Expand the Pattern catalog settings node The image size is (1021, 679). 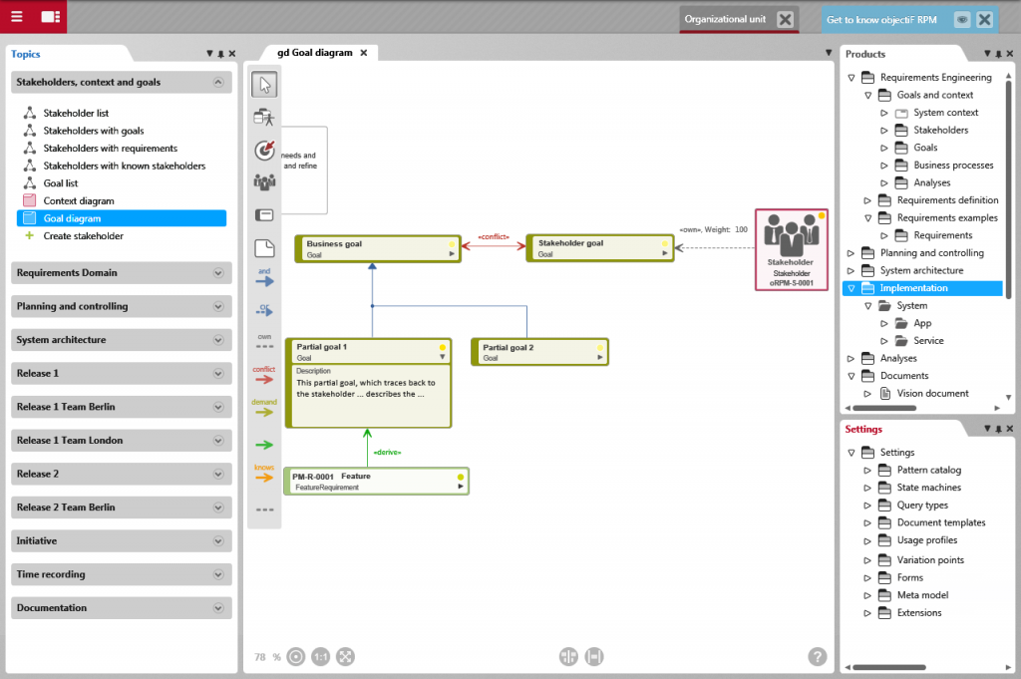(x=867, y=470)
